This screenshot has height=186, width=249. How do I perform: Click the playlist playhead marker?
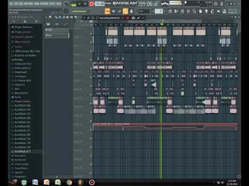pyautogui.click(x=162, y=24)
